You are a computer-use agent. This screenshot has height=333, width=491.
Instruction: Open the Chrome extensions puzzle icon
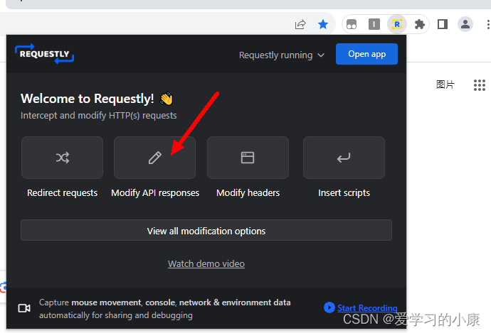419,24
